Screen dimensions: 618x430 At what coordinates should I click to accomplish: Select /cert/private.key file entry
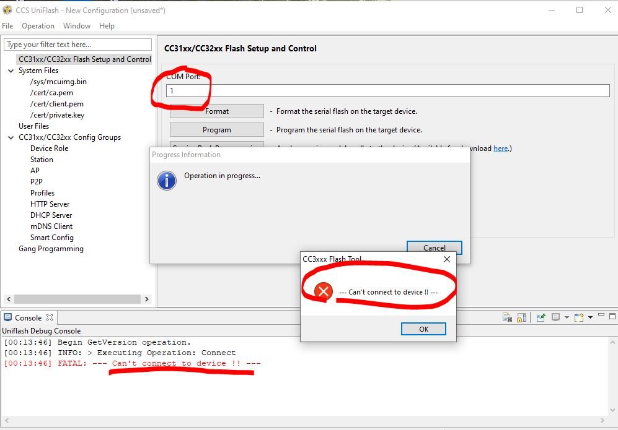[x=57, y=115]
